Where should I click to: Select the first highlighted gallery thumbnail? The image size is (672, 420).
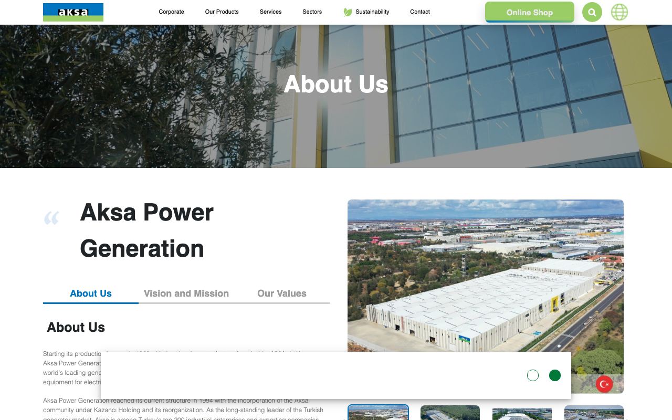tap(378, 413)
